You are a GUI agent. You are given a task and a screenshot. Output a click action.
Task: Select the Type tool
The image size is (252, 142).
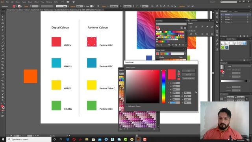point(2,30)
